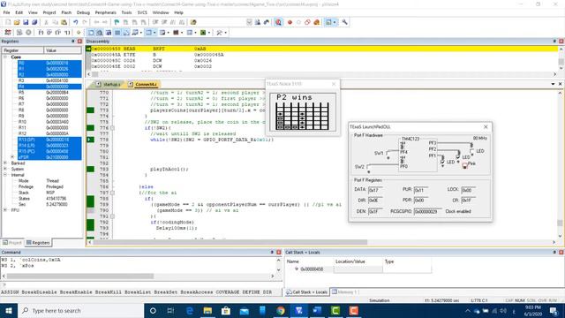Viewport: 565px width, 318px height.
Task: Click the Save icon in file toolbar
Action: click(26, 22)
